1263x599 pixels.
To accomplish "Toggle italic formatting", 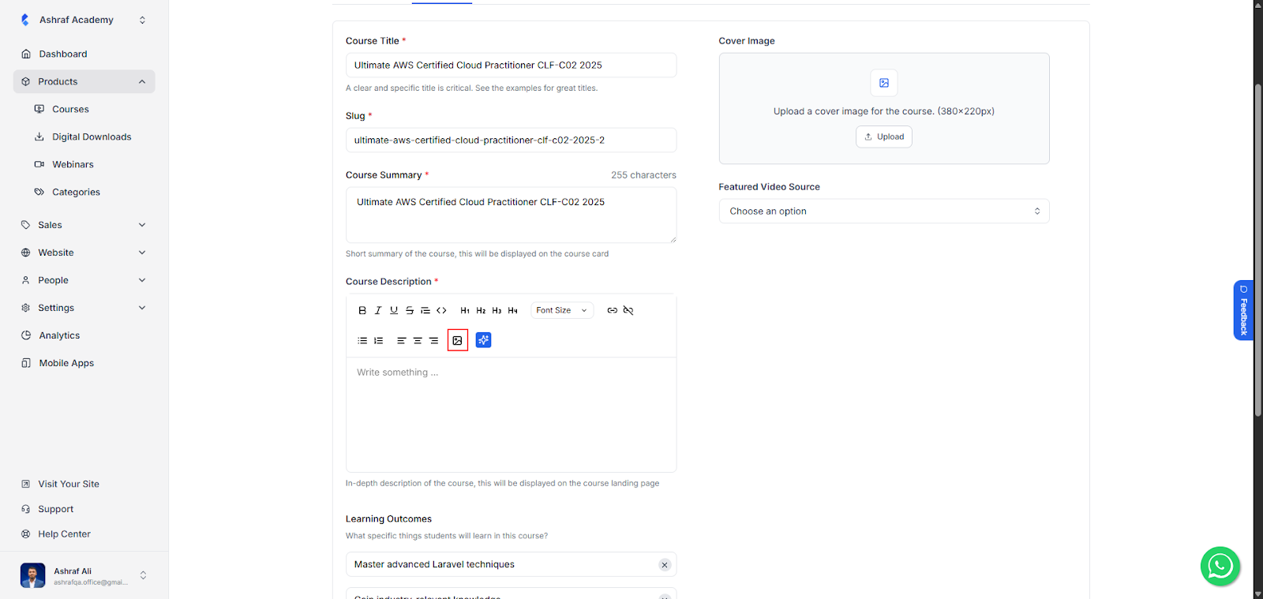I will (378, 310).
